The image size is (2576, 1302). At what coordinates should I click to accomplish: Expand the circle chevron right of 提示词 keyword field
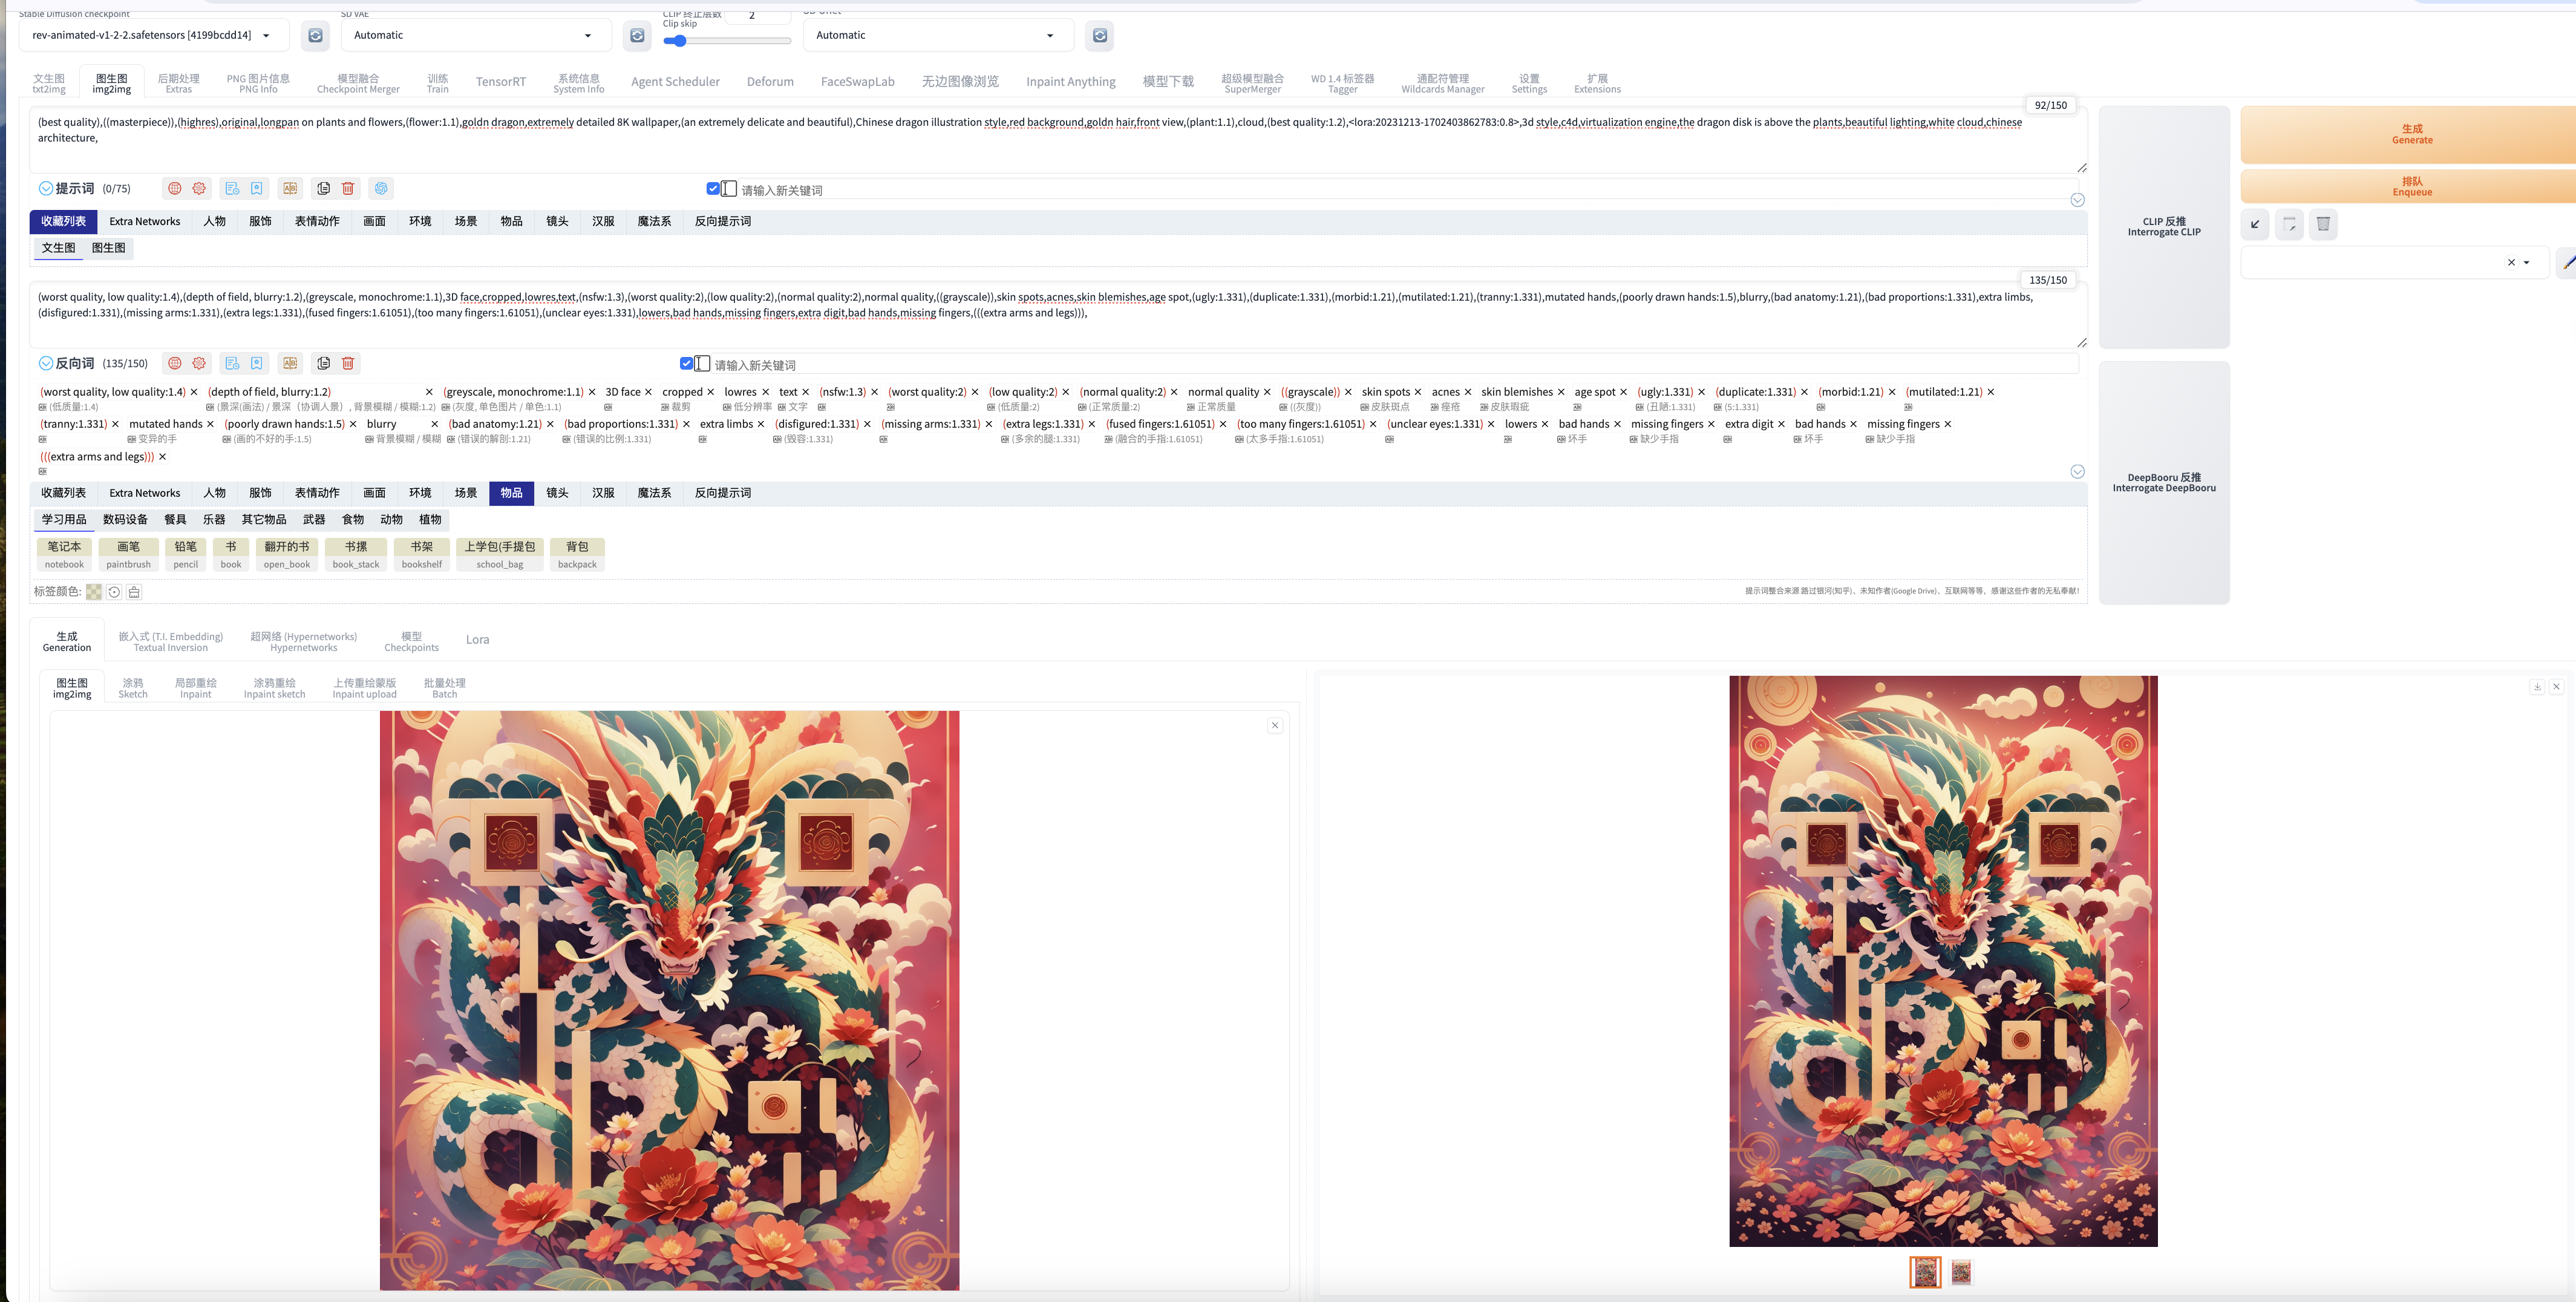2077,200
